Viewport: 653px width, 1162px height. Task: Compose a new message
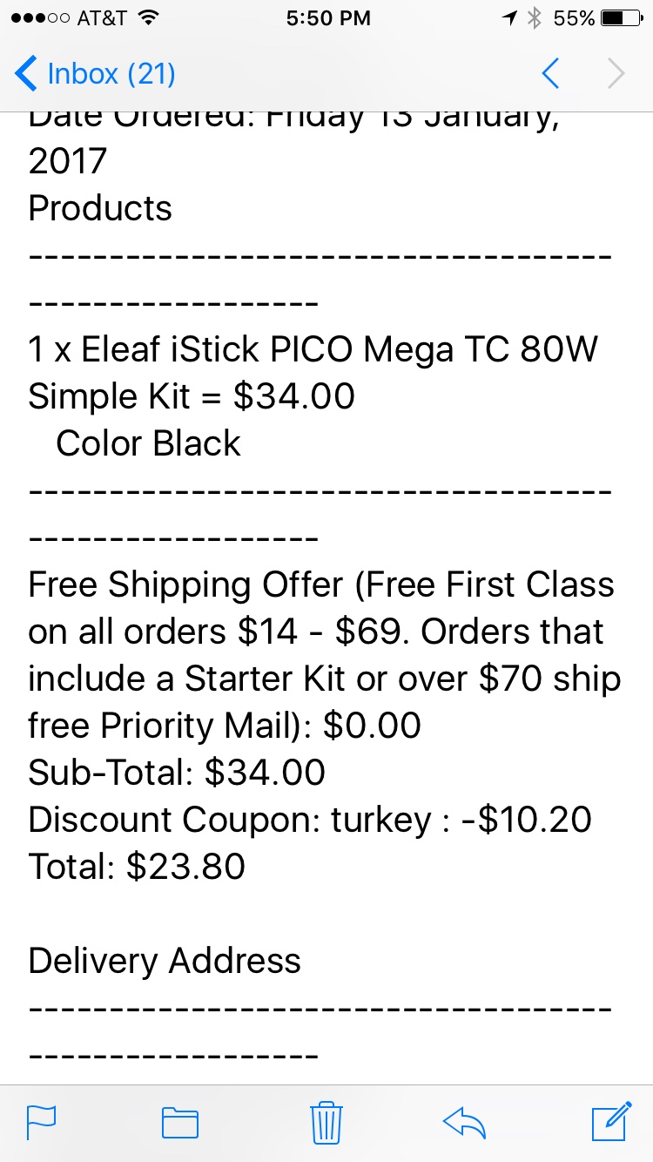611,1122
